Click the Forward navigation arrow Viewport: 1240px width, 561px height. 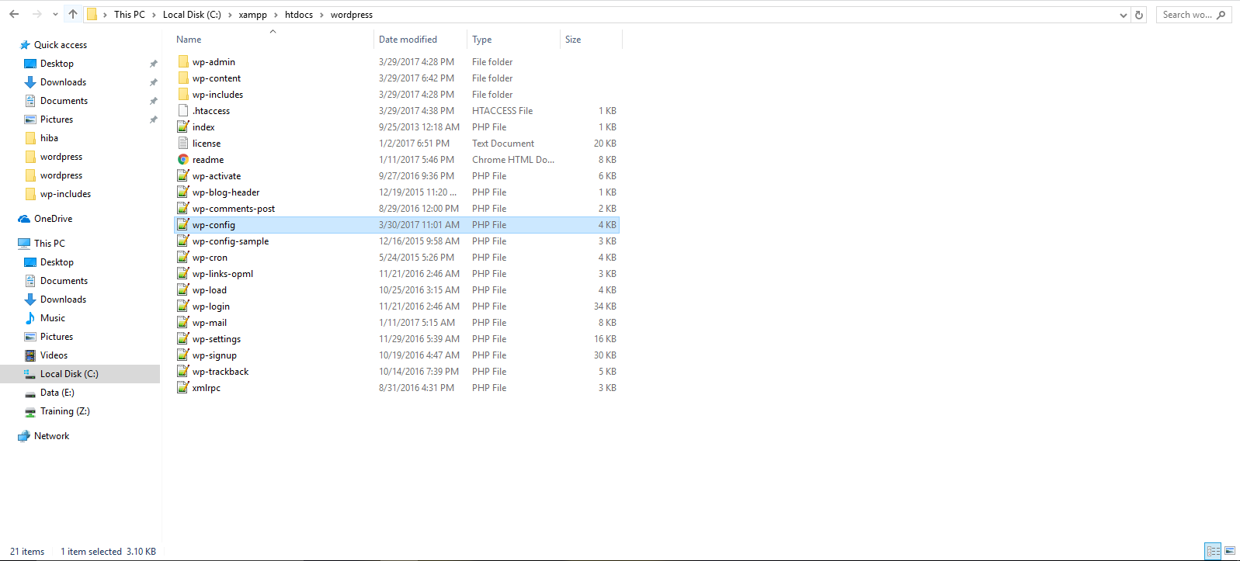pos(36,14)
